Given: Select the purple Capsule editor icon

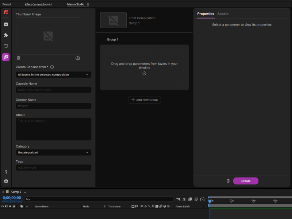Looking at the screenshot, I should point(6,57).
